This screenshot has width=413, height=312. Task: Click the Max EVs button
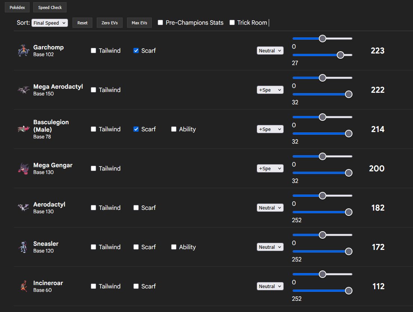[x=139, y=23]
